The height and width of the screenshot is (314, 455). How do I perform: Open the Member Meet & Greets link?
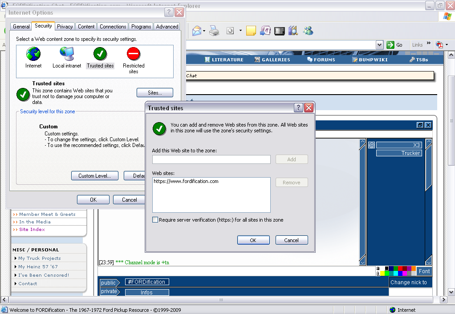(47, 214)
